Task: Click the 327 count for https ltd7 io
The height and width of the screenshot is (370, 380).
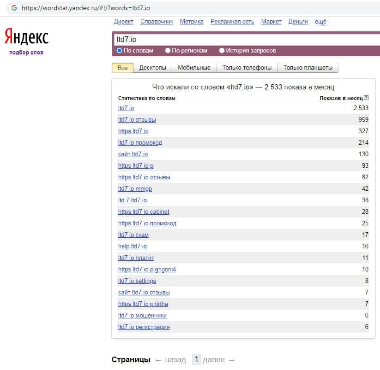Action: pos(363,131)
